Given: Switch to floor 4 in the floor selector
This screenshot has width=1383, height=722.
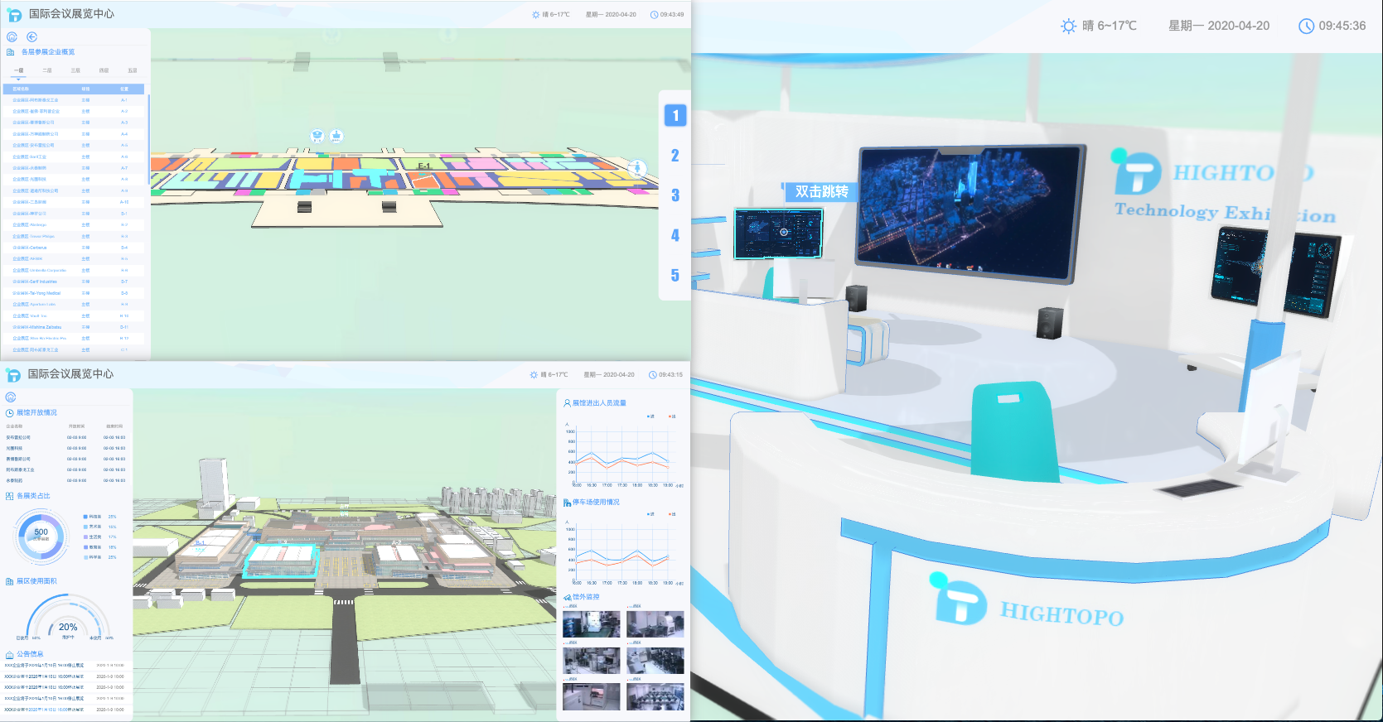Looking at the screenshot, I should [675, 235].
